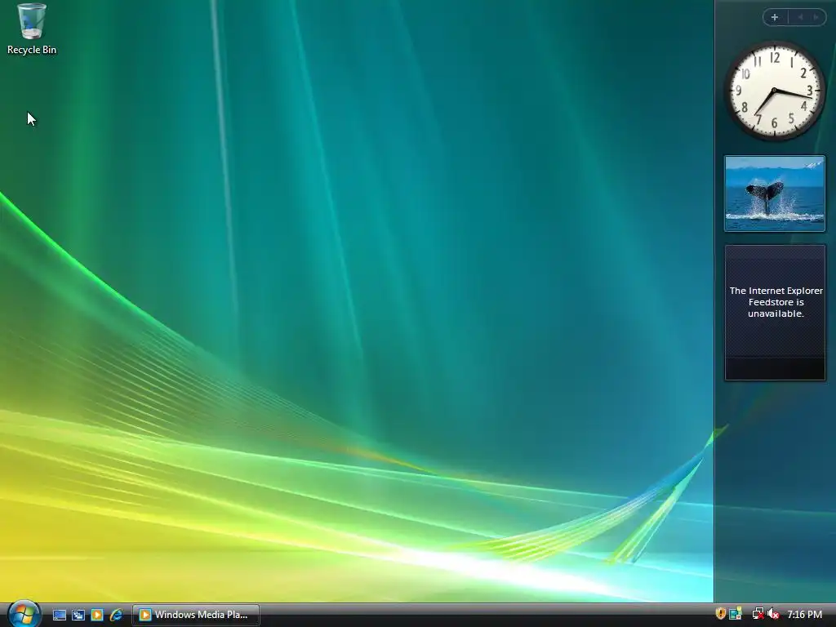Select the Recycle Bin desktop icon

click(32, 29)
